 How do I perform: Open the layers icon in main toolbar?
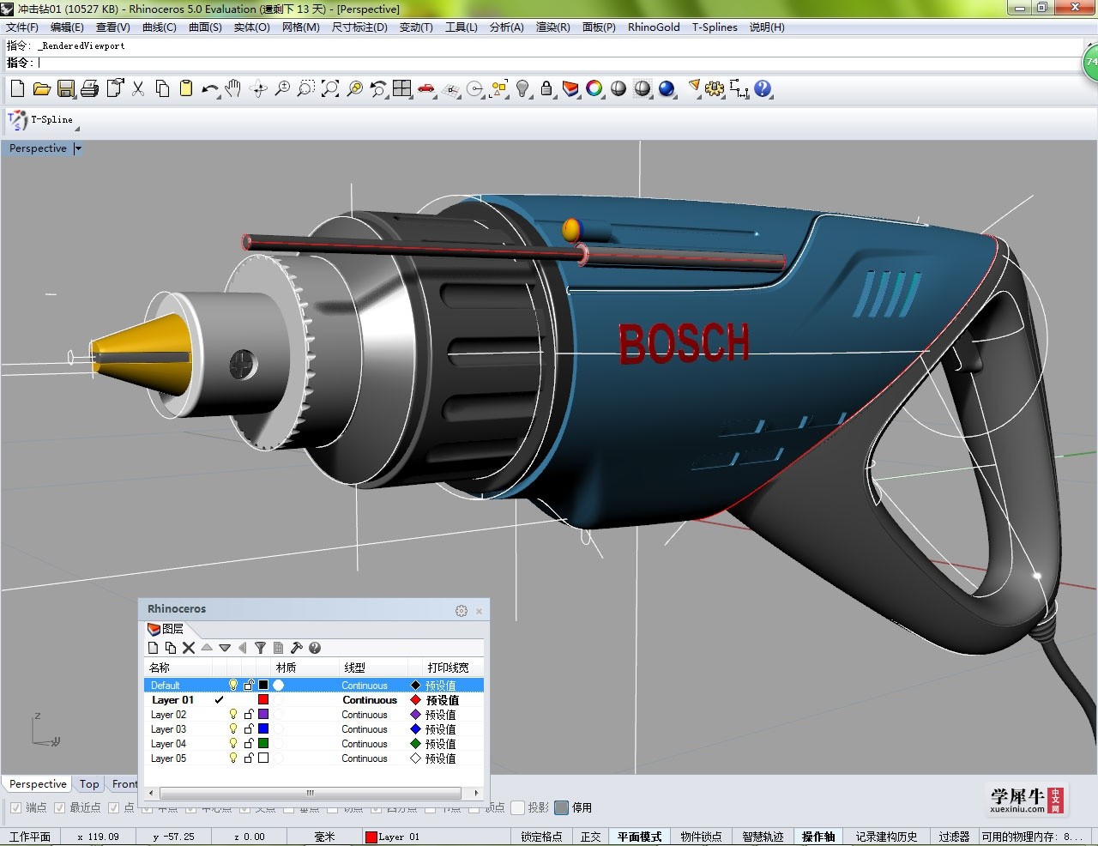point(570,88)
